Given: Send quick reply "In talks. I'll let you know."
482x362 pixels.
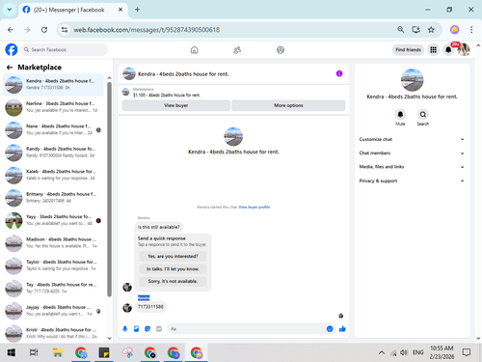Looking at the screenshot, I should tap(173, 269).
